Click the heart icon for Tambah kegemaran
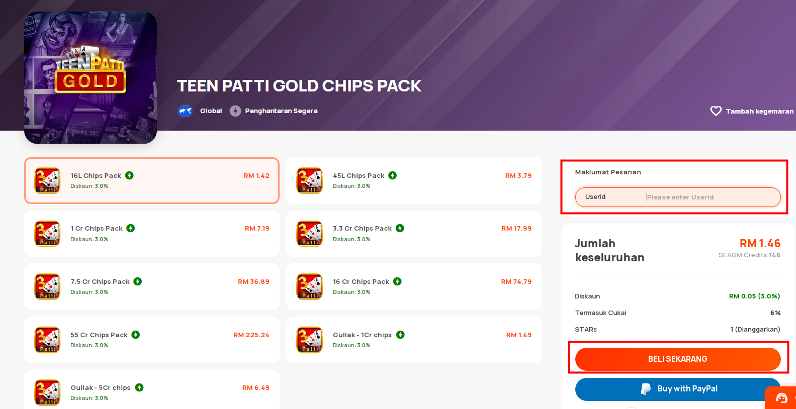 coord(716,111)
